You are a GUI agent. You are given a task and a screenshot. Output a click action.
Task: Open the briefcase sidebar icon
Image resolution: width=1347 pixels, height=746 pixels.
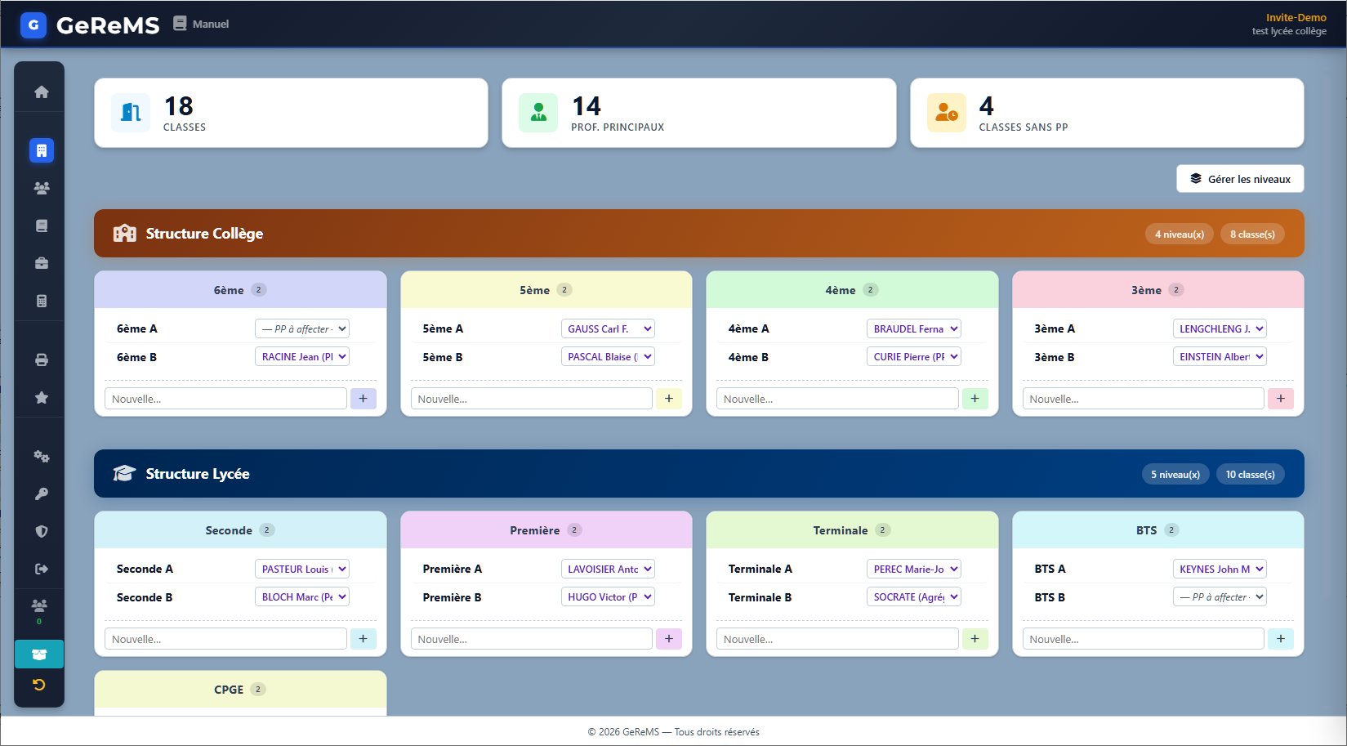[41, 263]
